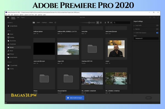Open the Help menu
Screen dimensions: 165x109
pos(45,15)
